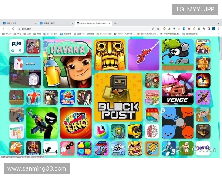Viewport: 222px width, 178px height.
Task: Open the Papa's Pizzeria game tile
Action: [x=152, y=98]
